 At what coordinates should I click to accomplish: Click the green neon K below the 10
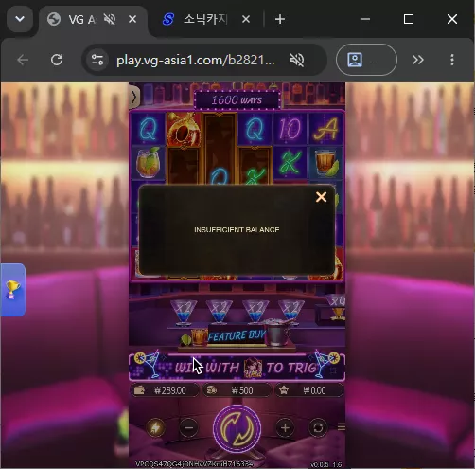point(290,163)
